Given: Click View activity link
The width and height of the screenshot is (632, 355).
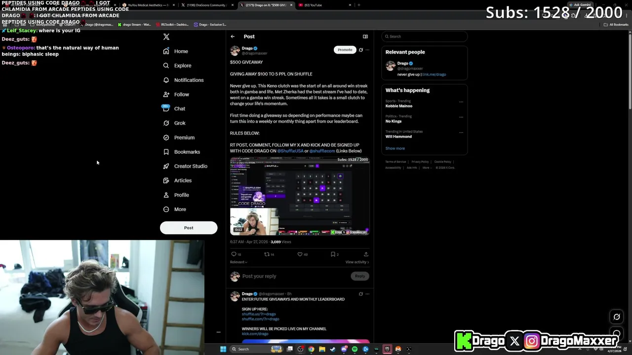Looking at the screenshot, I should [x=357, y=262].
